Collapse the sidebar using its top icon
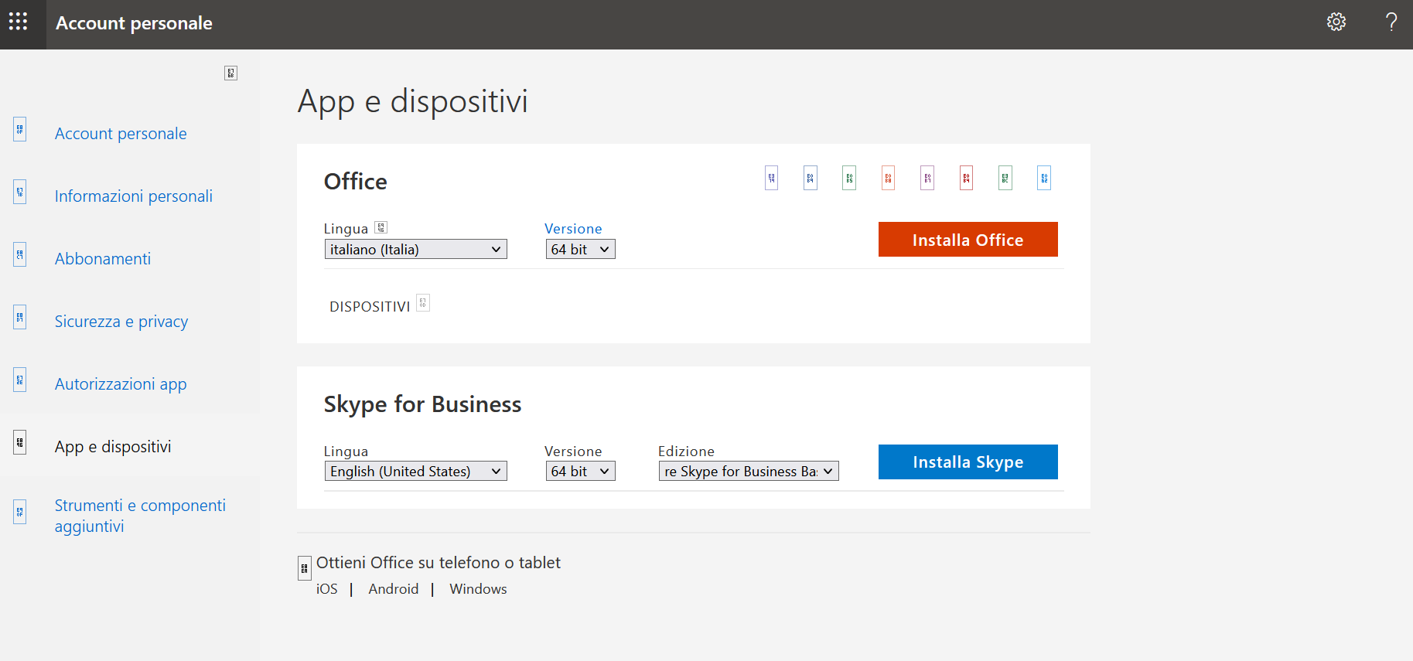Viewport: 1413px width, 661px height. pos(230,73)
